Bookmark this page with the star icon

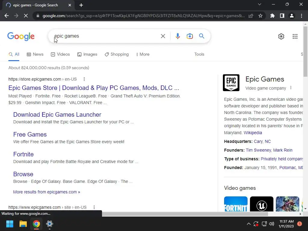pyautogui.click(x=260, y=16)
